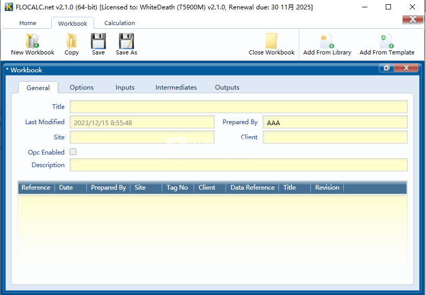Click the Close Workbook folder icon
The image size is (426, 295).
coord(272,41)
